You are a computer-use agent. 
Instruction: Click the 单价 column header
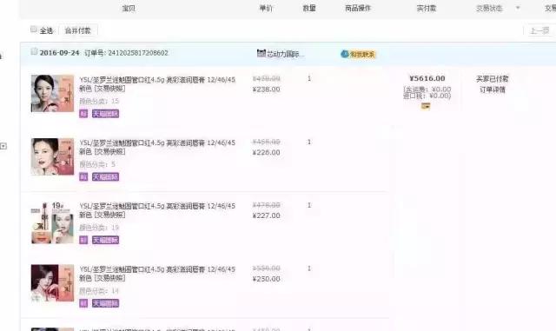click(x=266, y=8)
